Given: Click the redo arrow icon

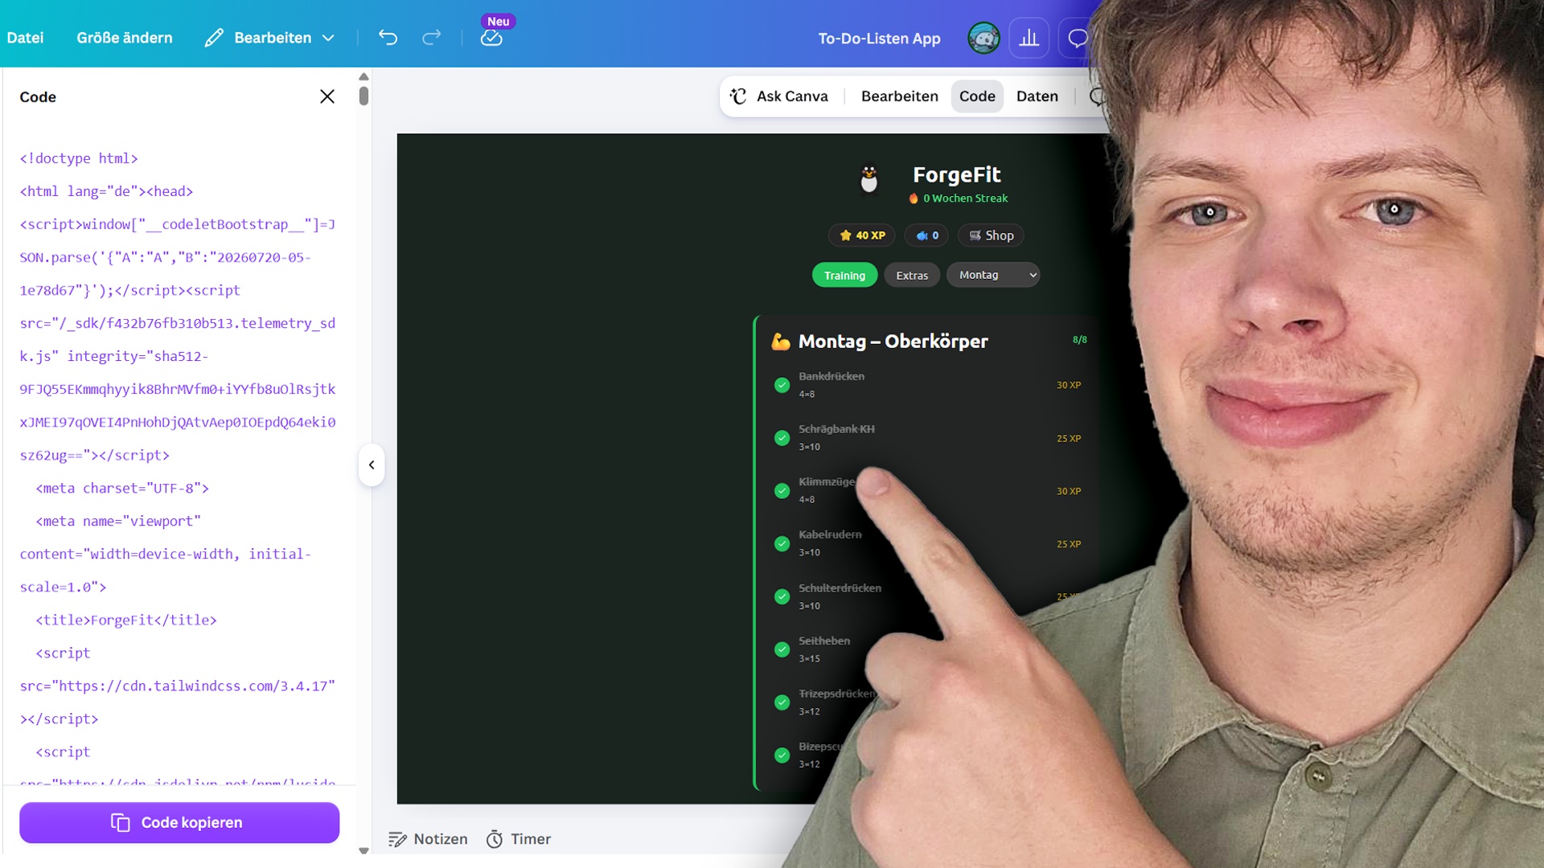Looking at the screenshot, I should point(432,37).
